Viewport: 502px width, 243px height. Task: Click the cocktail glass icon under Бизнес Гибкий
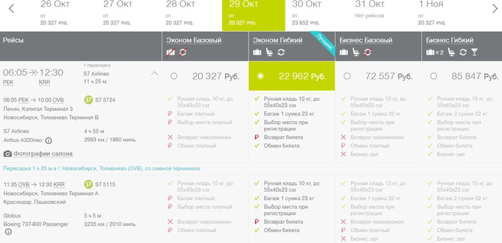tap(474, 52)
